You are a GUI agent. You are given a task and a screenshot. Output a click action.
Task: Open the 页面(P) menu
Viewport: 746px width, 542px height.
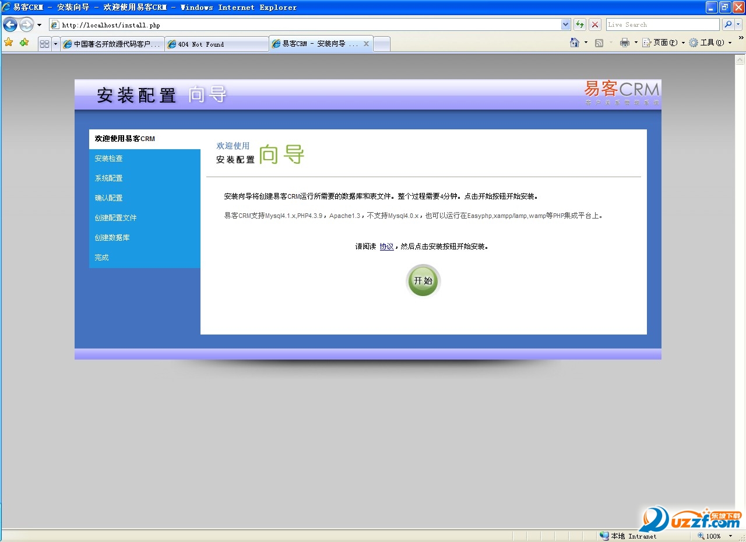pyautogui.click(x=664, y=43)
